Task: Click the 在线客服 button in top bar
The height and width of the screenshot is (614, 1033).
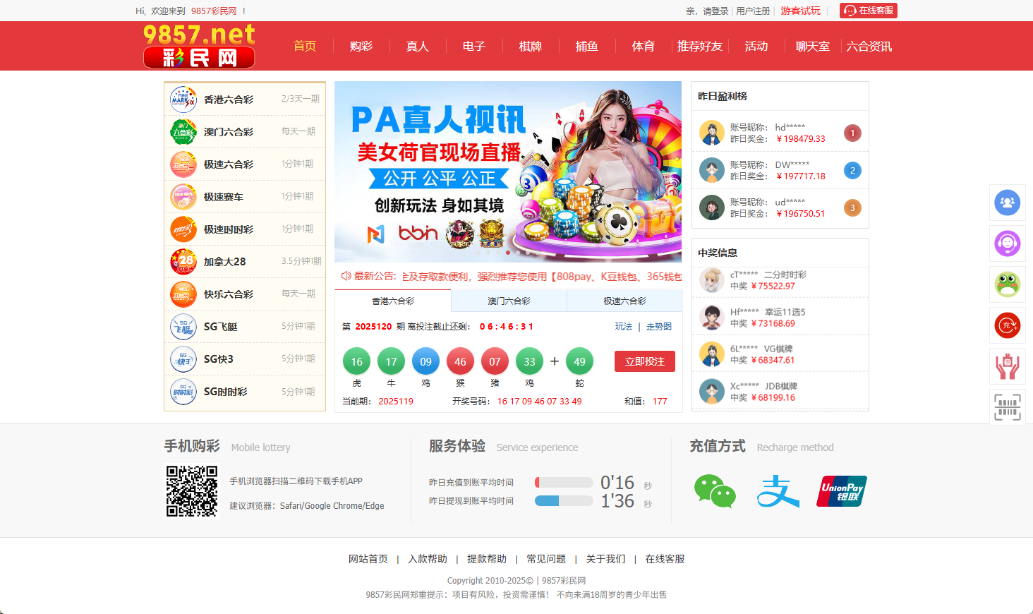Action: [x=869, y=11]
